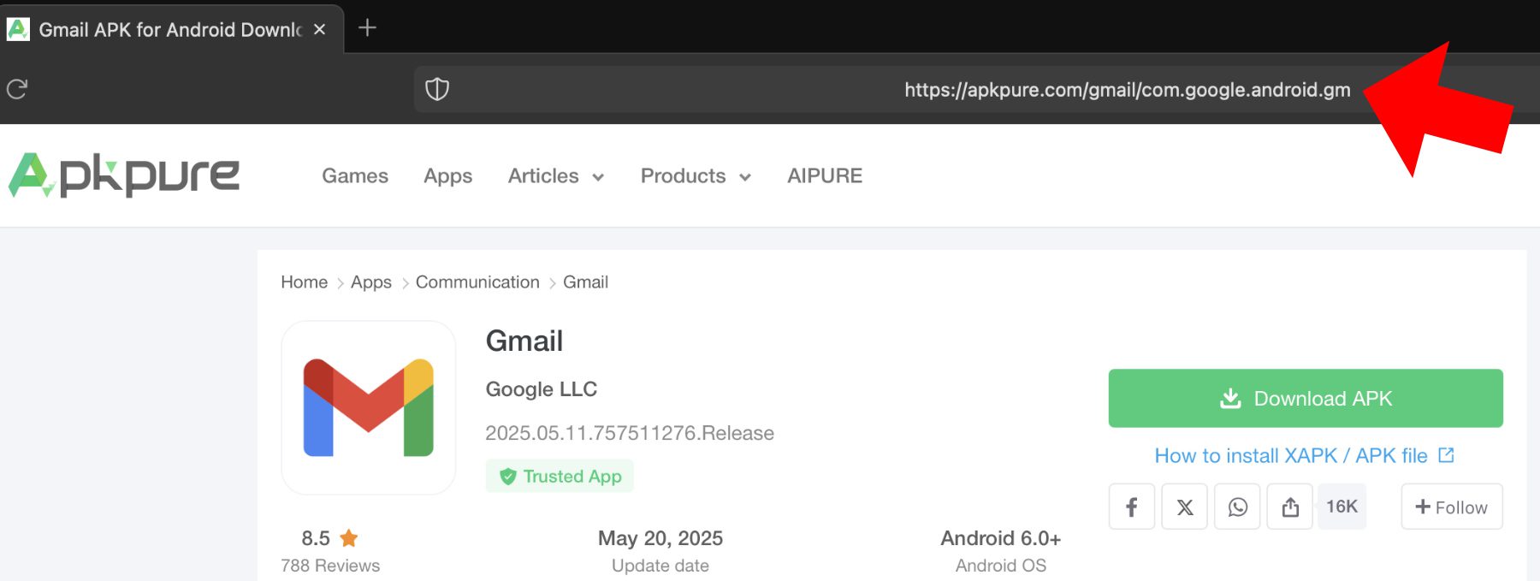The image size is (1540, 581).
Task: Click the Facebook share icon
Action: point(1131,507)
